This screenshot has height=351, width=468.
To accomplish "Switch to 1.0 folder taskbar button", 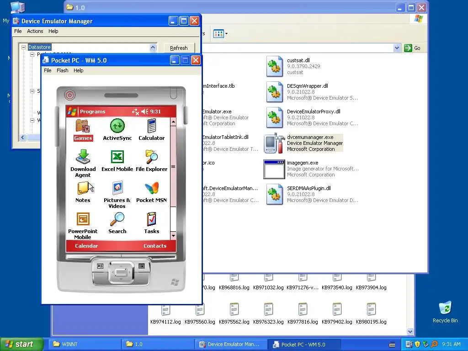I will (x=158, y=344).
